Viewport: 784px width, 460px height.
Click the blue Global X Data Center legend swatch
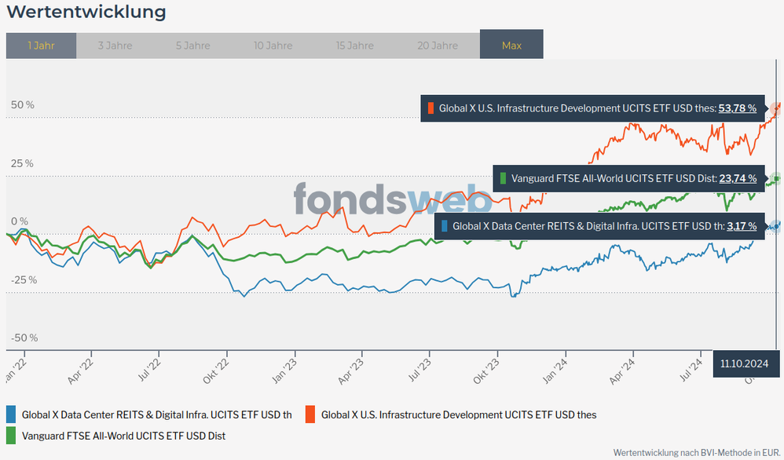[x=11, y=414]
